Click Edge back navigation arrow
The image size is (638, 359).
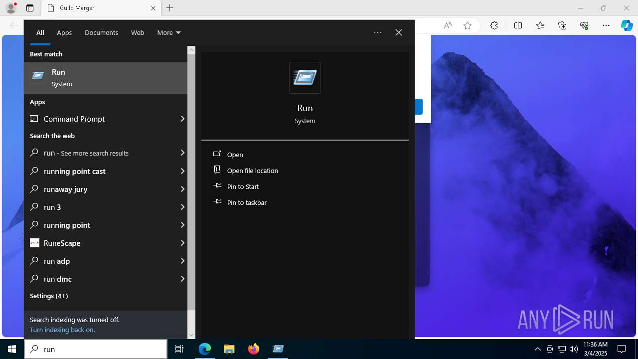coord(14,25)
